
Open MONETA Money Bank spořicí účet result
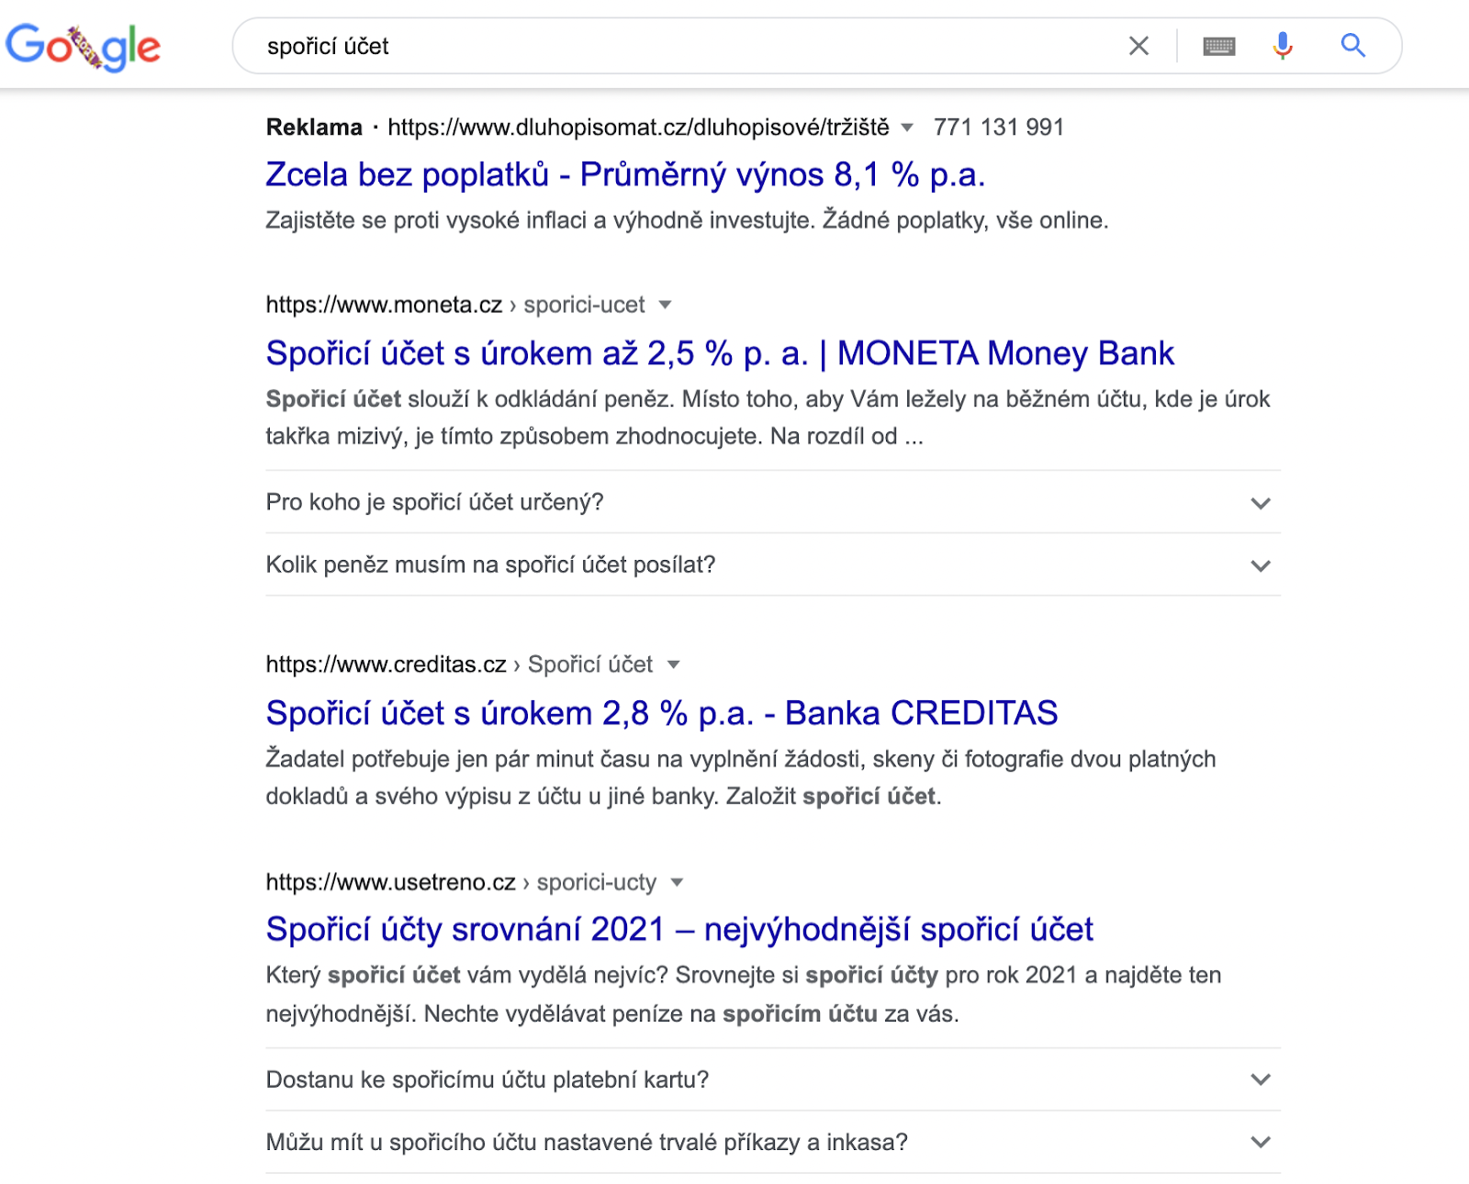(720, 353)
